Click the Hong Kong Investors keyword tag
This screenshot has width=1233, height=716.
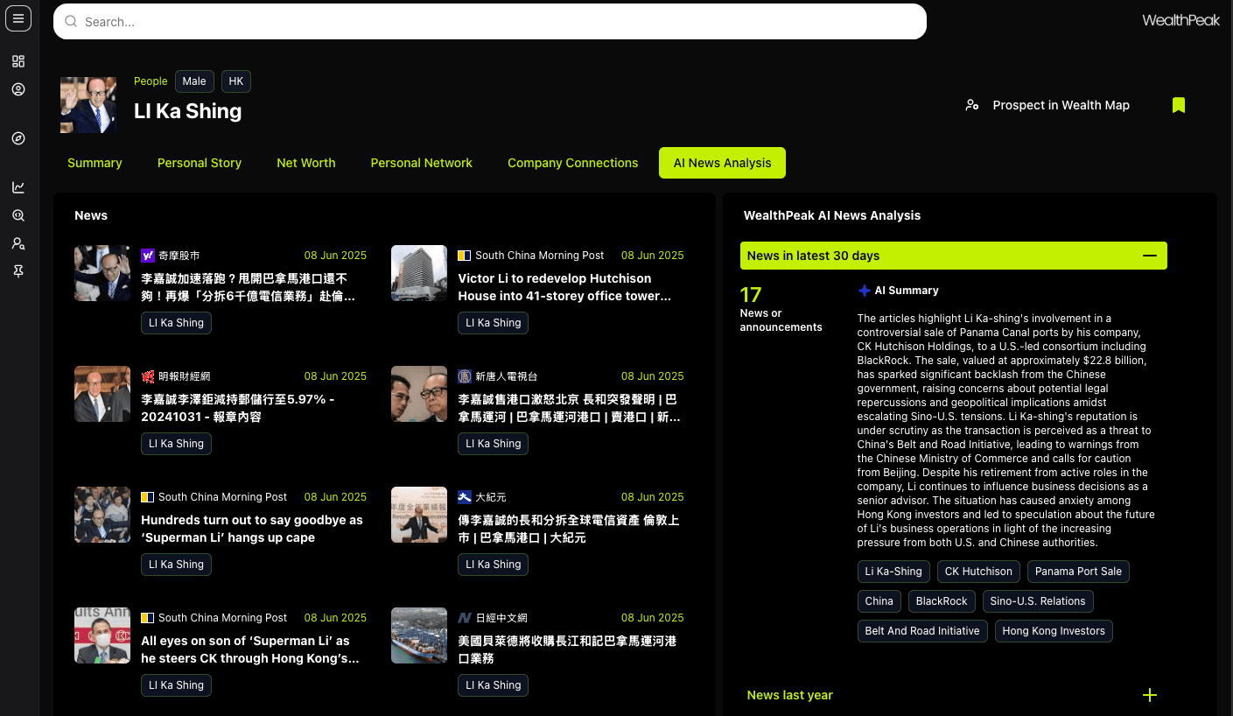click(x=1054, y=631)
